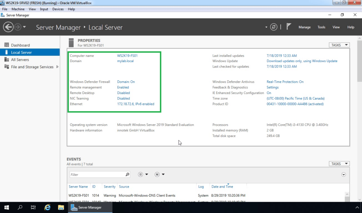Show hidden tray icons chevron
Image resolution: width=362 pixels, height=213 pixels.
tap(357, 207)
